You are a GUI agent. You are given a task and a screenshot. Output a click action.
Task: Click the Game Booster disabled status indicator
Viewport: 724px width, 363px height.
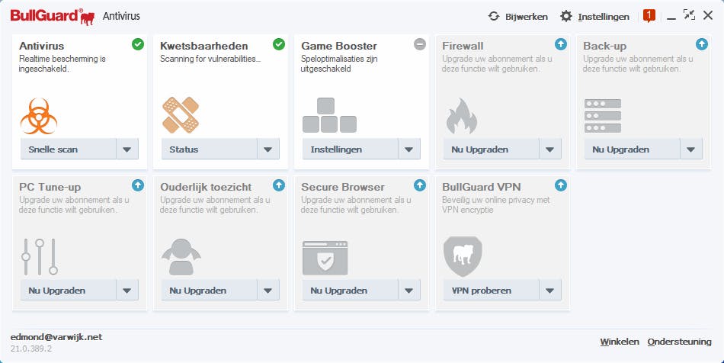(x=420, y=44)
